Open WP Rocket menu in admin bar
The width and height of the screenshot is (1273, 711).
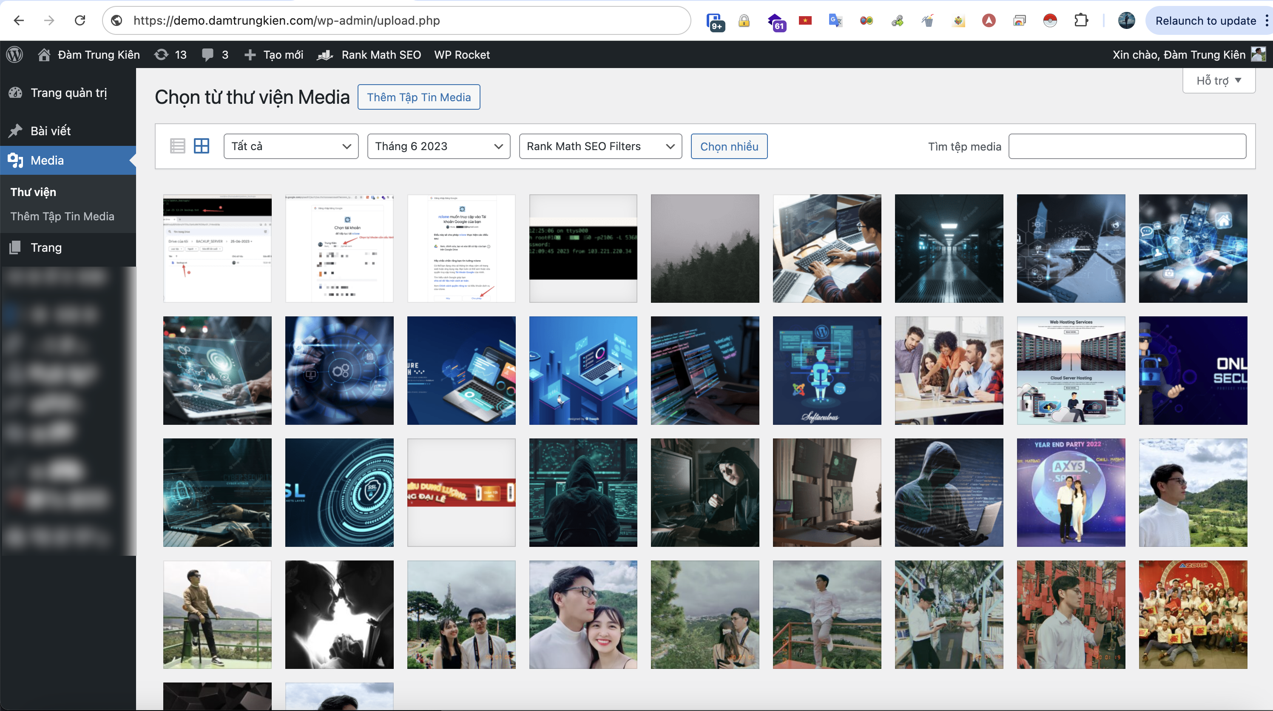(462, 54)
